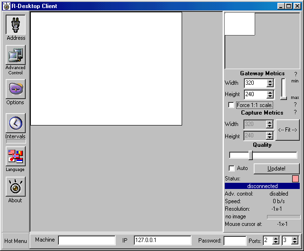This screenshot has height=251, width=304.
Task: Click the <-- Fit --> button
Action: tap(287, 130)
